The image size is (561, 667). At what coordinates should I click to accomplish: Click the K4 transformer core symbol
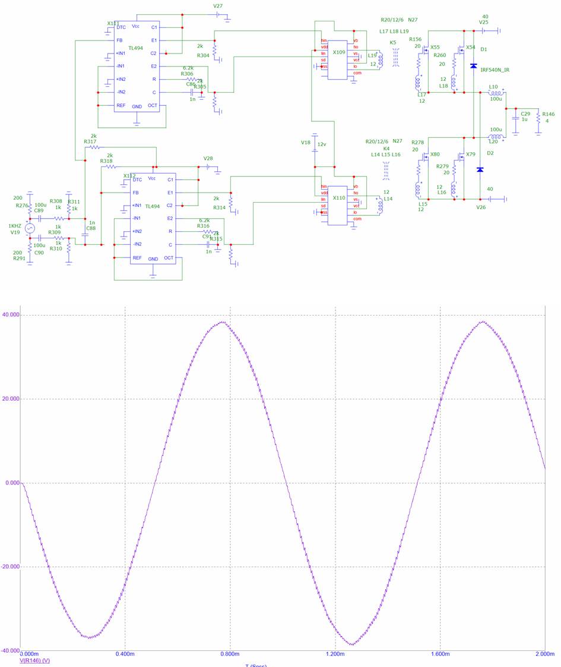click(x=386, y=171)
